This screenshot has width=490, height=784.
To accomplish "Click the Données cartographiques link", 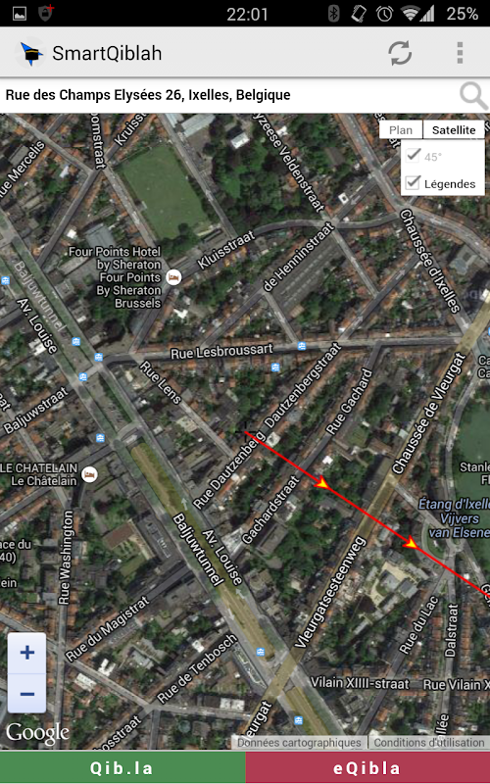I will 299,743.
